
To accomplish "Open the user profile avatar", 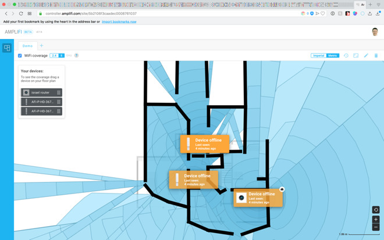I will [375, 32].
